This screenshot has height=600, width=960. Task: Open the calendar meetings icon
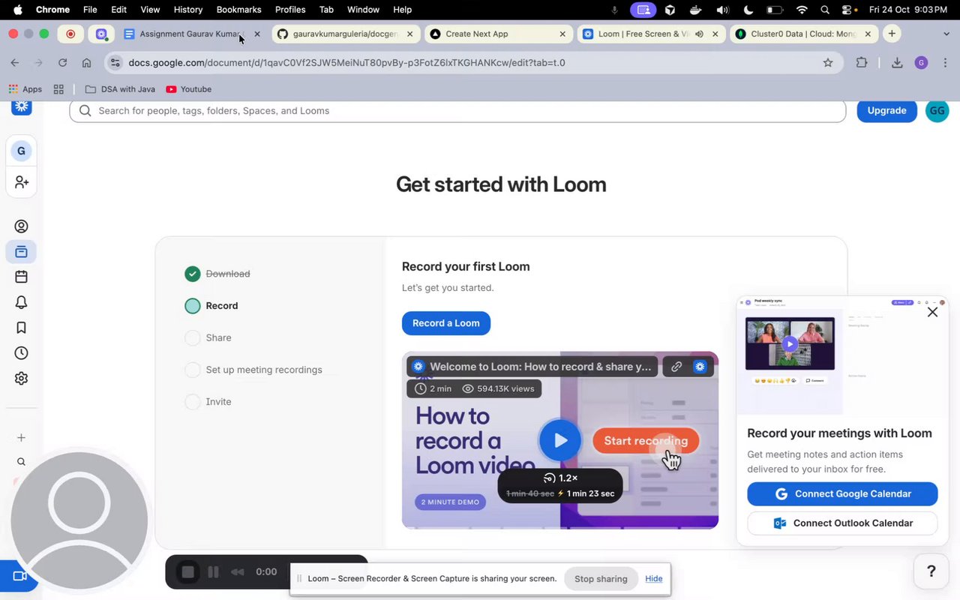[x=21, y=277]
